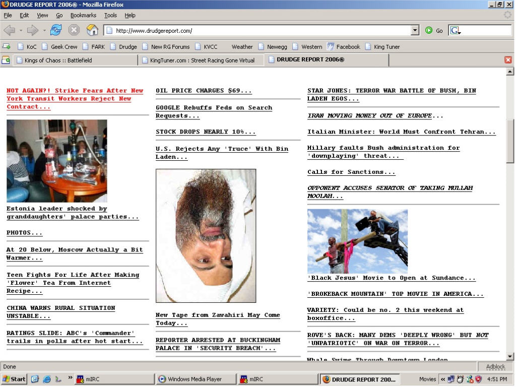The height and width of the screenshot is (387, 516).
Task: Click the Stop loading icon
Action: [74, 30]
